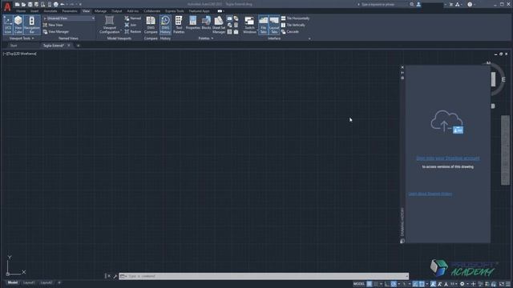The height and width of the screenshot is (288, 513).
Task: Click Tile Vertically
Action: click(x=293, y=25)
